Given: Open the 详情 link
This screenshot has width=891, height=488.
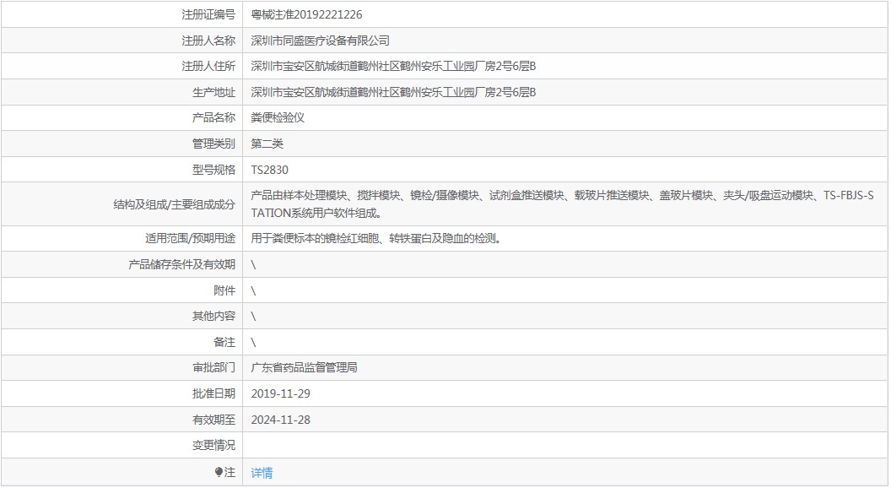Looking at the screenshot, I should [262, 473].
